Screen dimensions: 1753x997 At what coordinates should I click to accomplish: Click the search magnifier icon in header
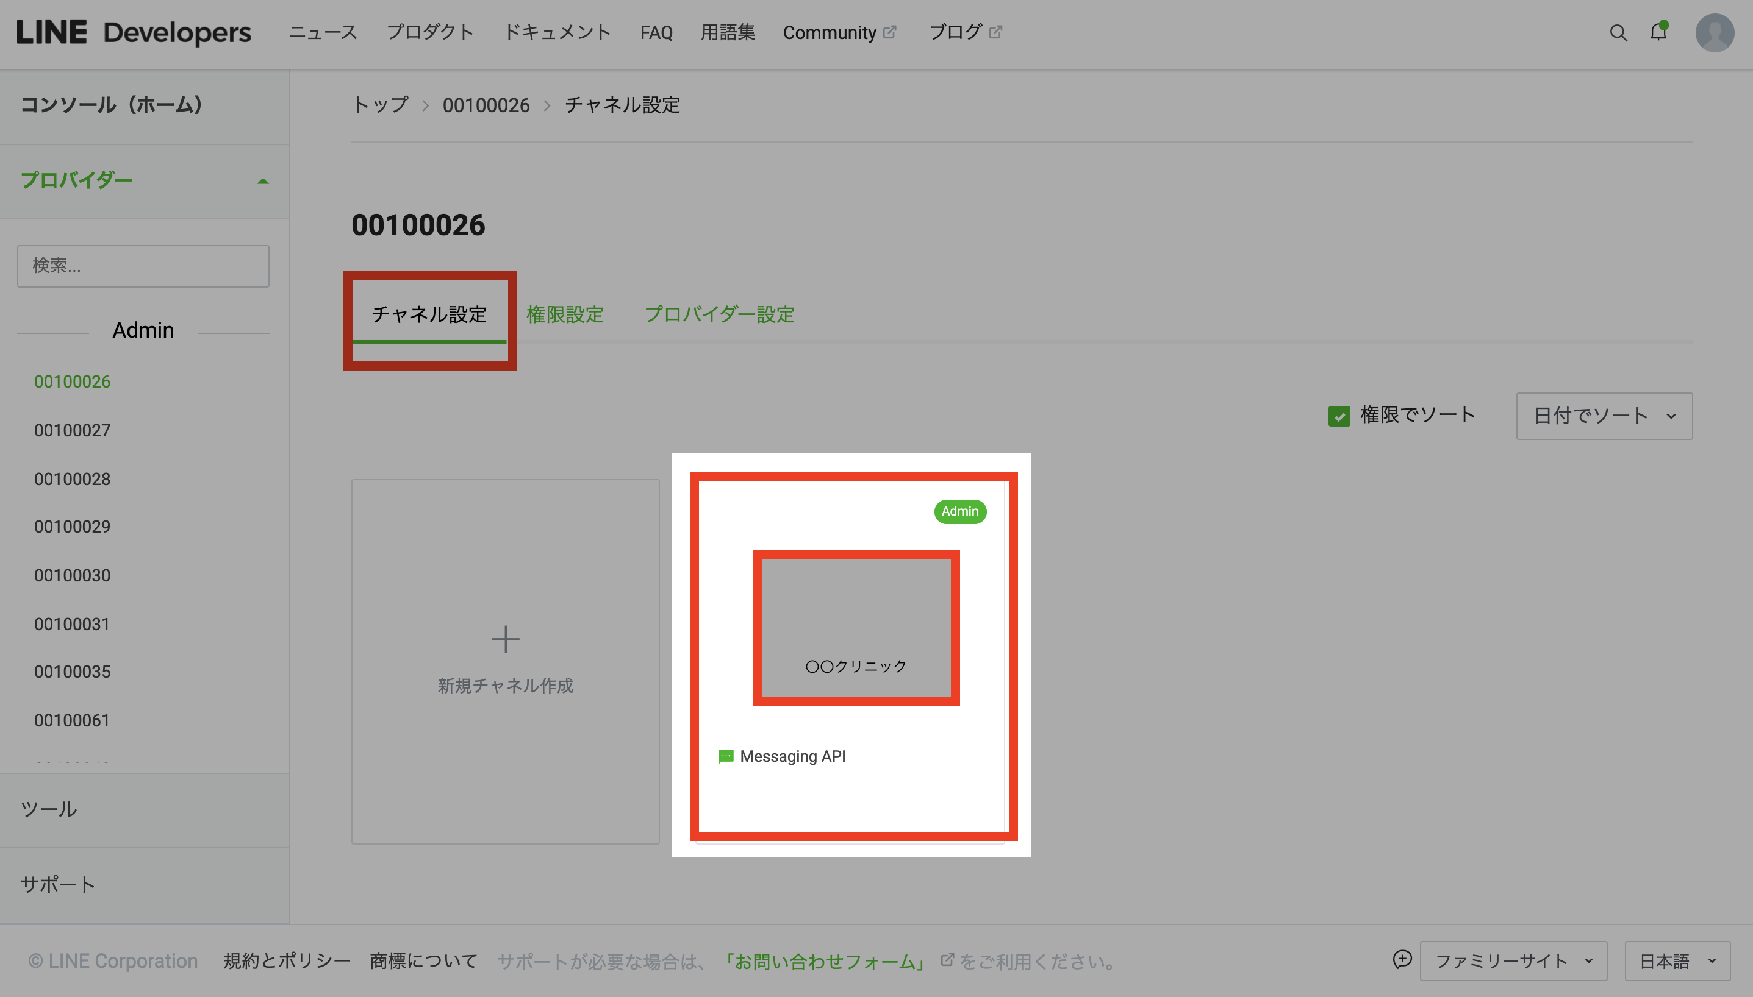[x=1618, y=33]
